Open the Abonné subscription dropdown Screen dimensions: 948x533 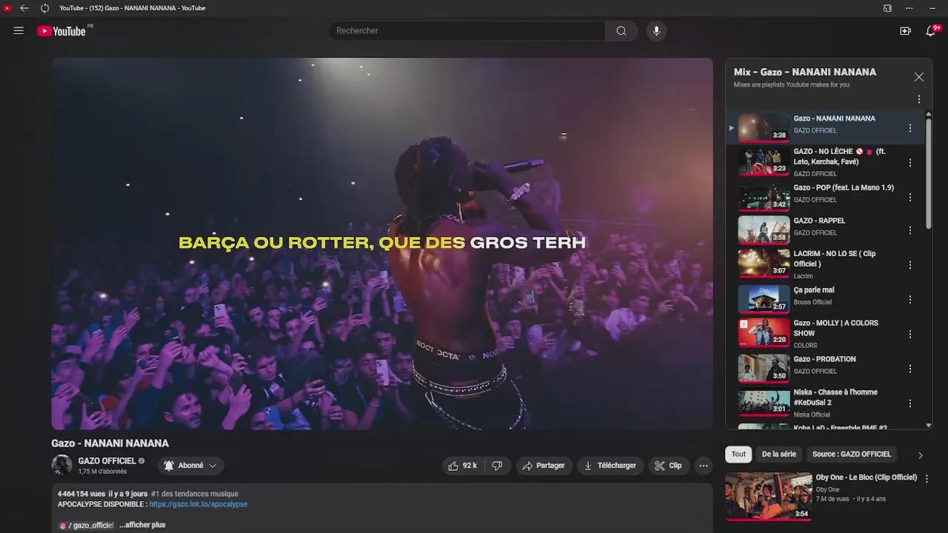pos(190,466)
